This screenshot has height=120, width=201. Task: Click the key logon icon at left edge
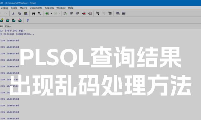(x=2, y=20)
